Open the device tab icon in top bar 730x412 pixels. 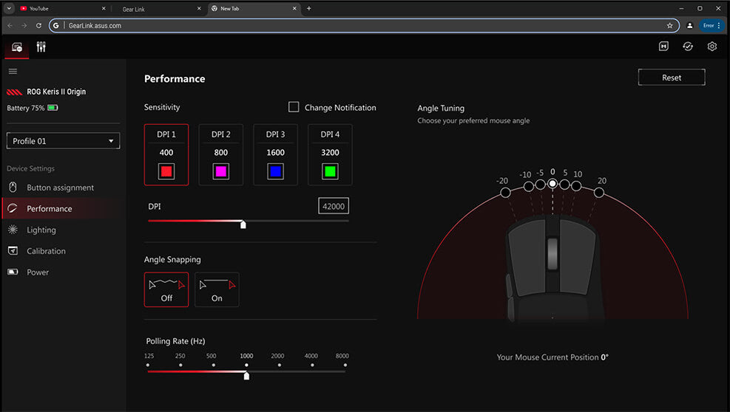point(17,47)
